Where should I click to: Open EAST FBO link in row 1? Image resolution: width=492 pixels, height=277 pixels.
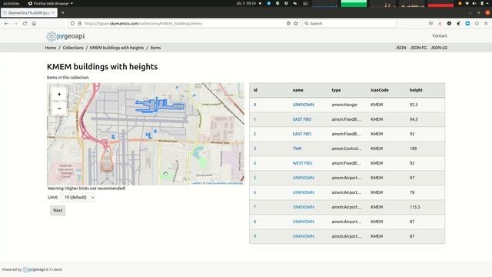[302, 119]
